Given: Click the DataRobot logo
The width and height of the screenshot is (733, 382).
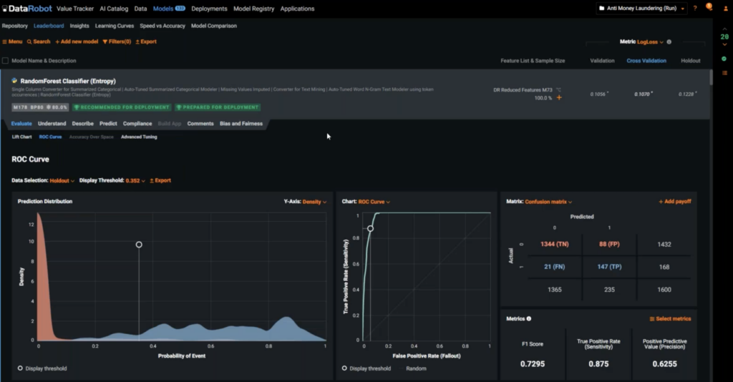Looking at the screenshot, I should click(27, 9).
